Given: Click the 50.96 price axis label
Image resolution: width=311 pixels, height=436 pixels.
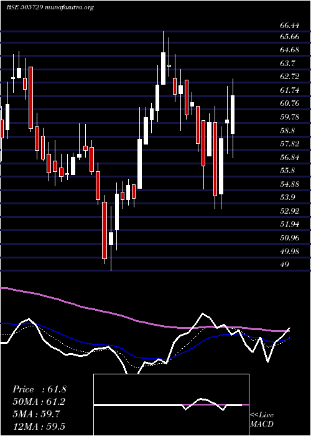Looking at the screenshot, I should coord(290,238).
